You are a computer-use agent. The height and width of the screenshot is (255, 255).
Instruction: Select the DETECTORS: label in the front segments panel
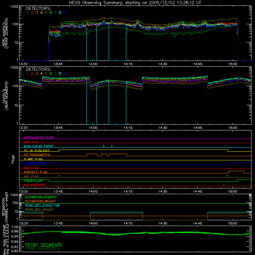click(38, 9)
